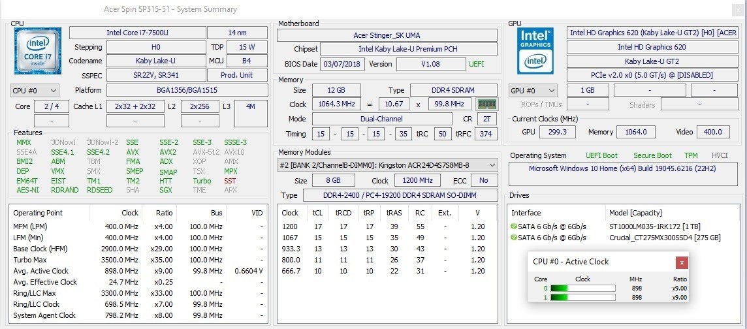This screenshot has width=747, height=329.
Task: Click the SGX feature label
Action: [x=166, y=190]
